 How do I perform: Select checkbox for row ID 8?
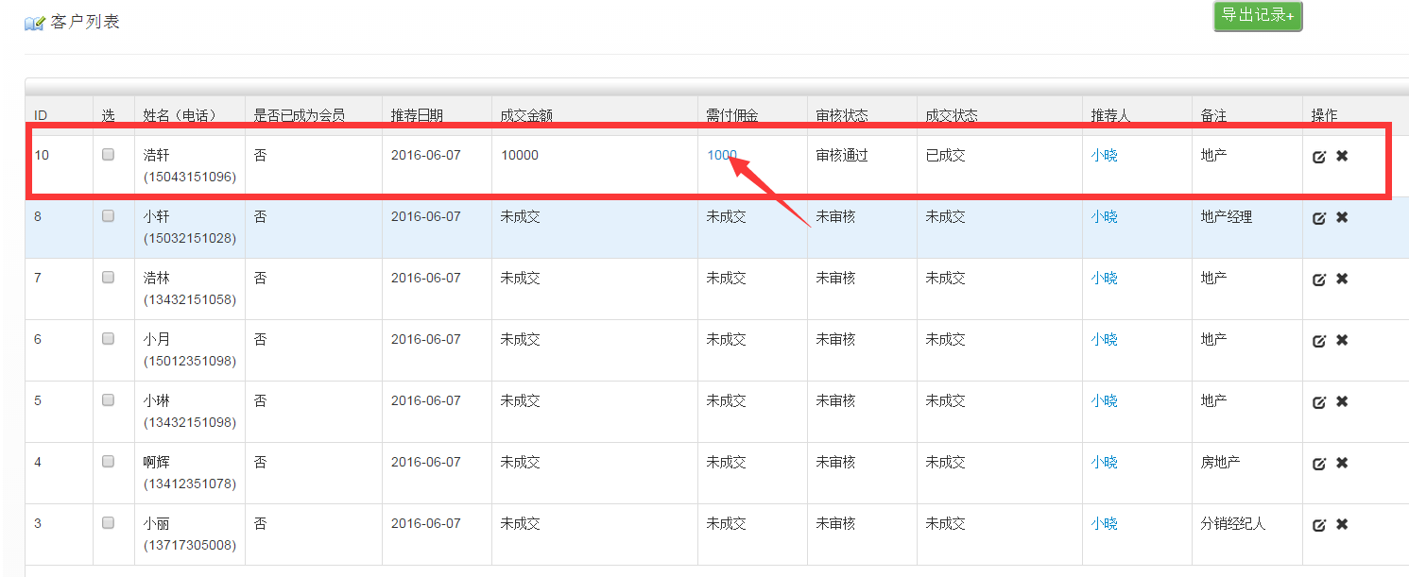[x=109, y=216]
